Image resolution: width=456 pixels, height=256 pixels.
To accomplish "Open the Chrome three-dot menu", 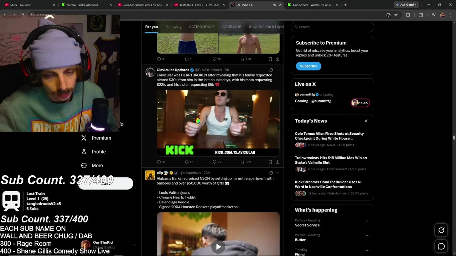I will coord(451,15).
